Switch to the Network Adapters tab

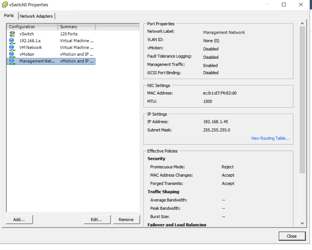pyautogui.click(x=36, y=16)
